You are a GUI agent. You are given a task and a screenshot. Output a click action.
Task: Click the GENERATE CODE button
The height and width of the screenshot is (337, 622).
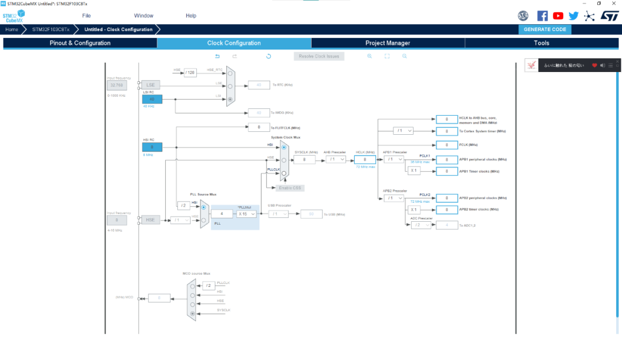click(x=545, y=29)
